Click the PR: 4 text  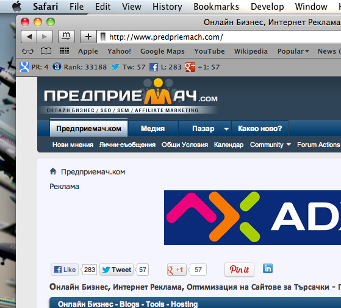click(40, 67)
